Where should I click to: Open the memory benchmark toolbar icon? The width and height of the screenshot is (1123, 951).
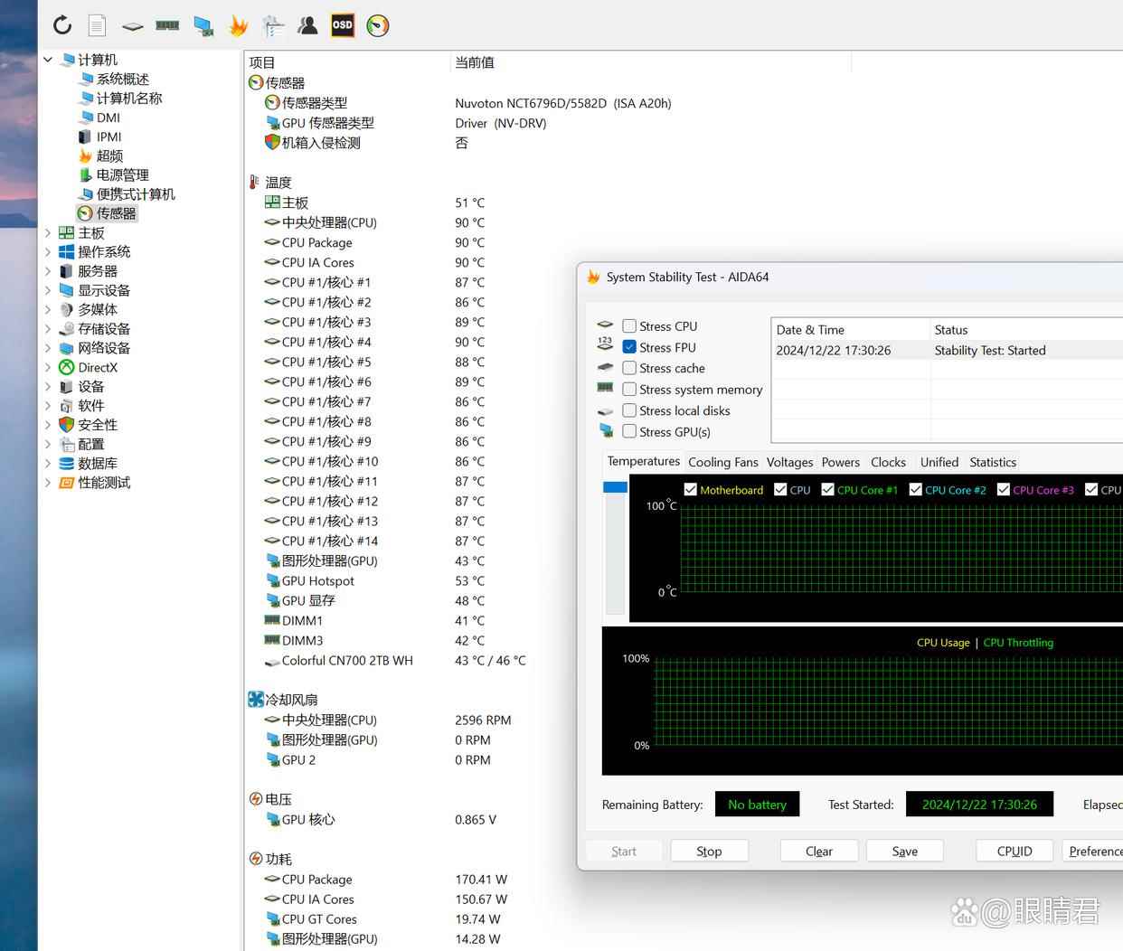pyautogui.click(x=167, y=25)
